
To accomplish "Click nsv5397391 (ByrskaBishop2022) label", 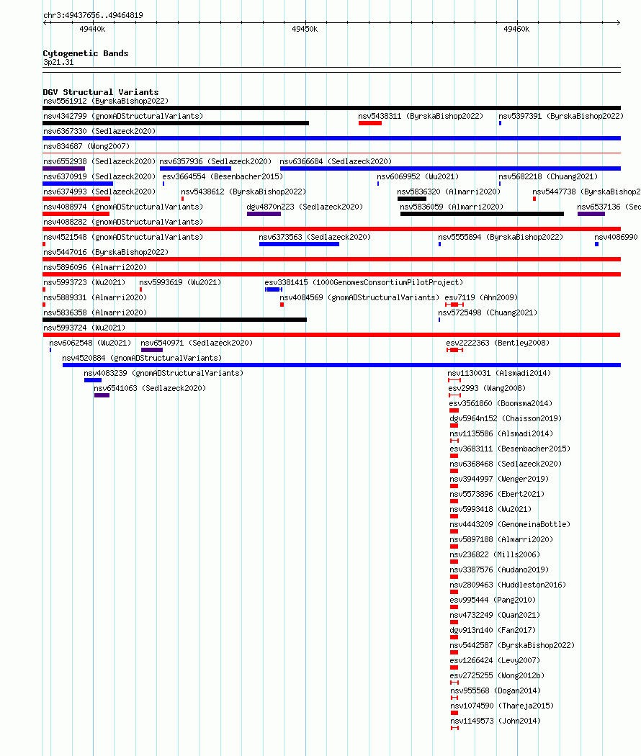I will pos(561,116).
